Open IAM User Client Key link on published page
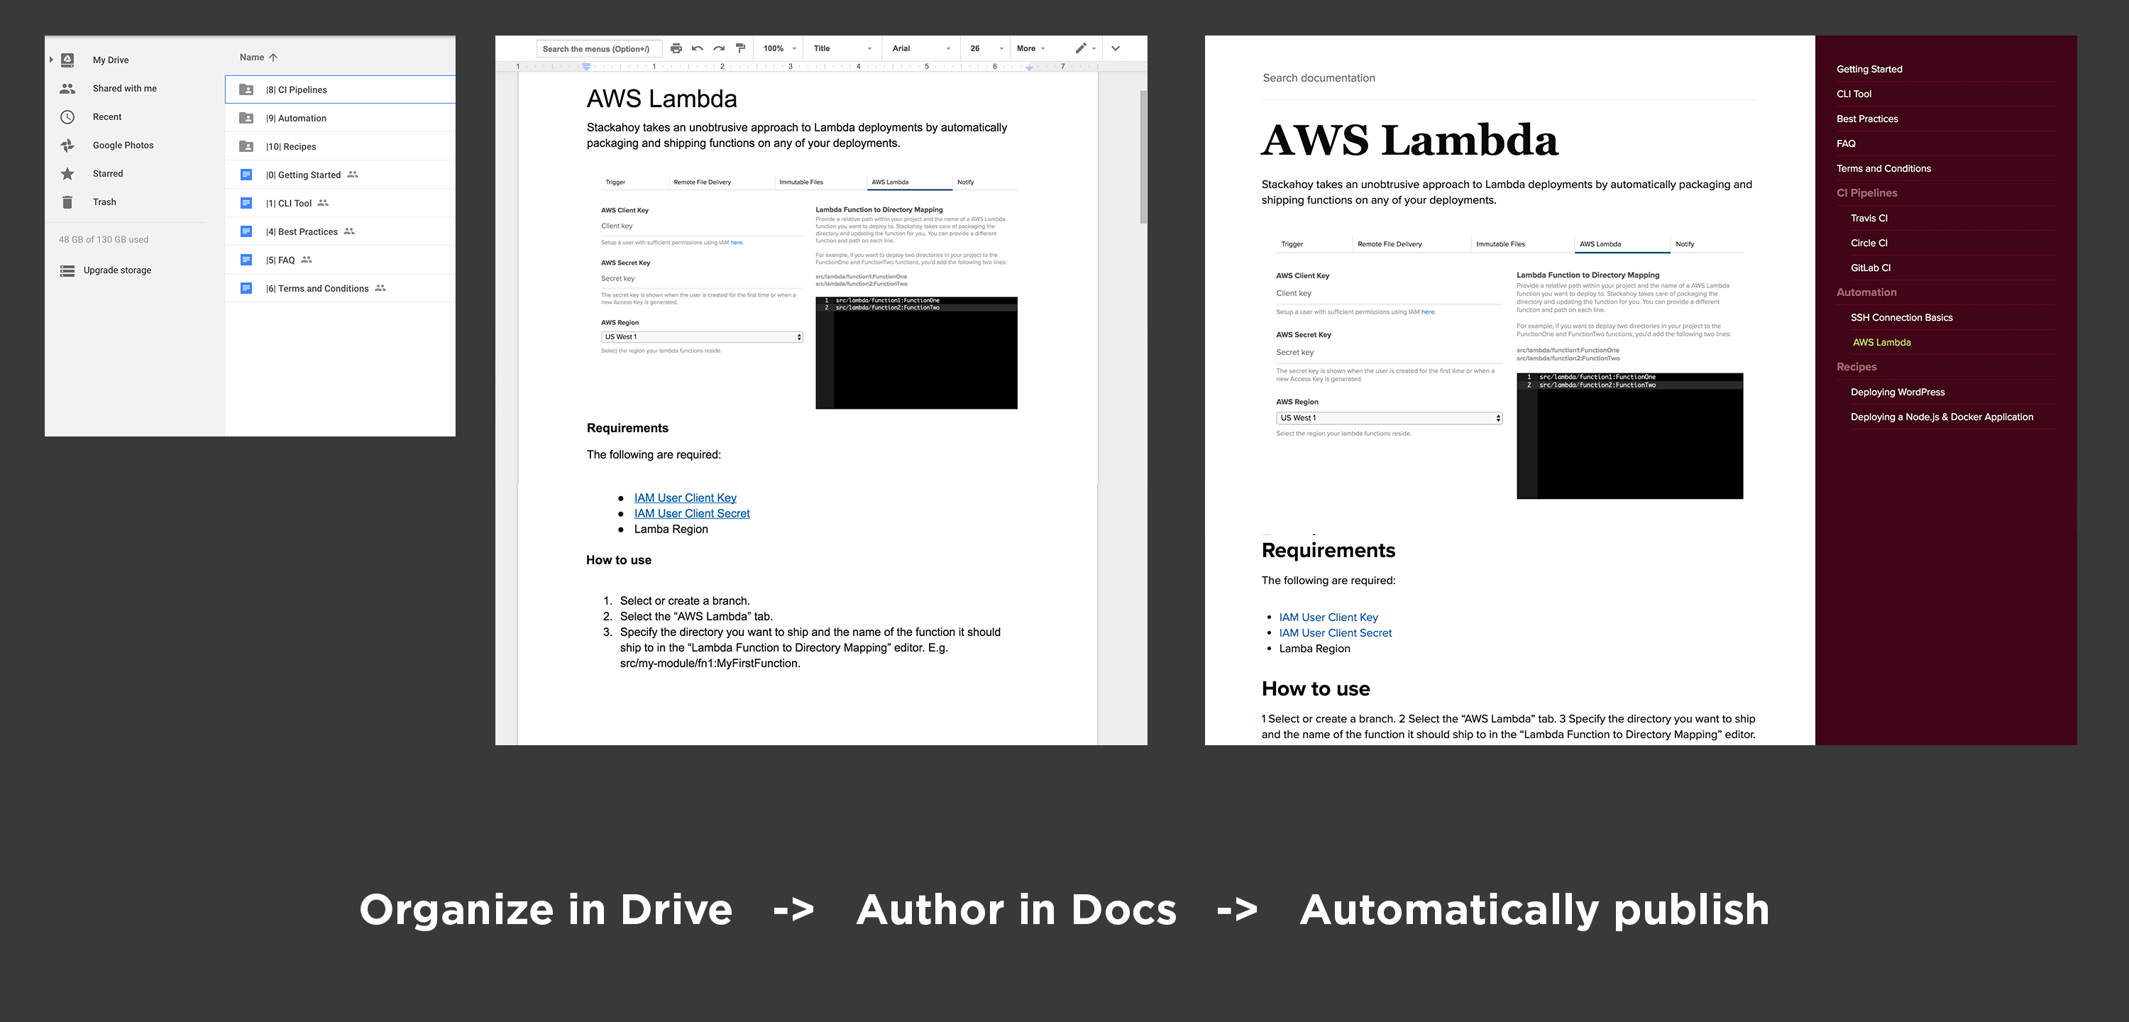The image size is (2129, 1022). (1328, 617)
